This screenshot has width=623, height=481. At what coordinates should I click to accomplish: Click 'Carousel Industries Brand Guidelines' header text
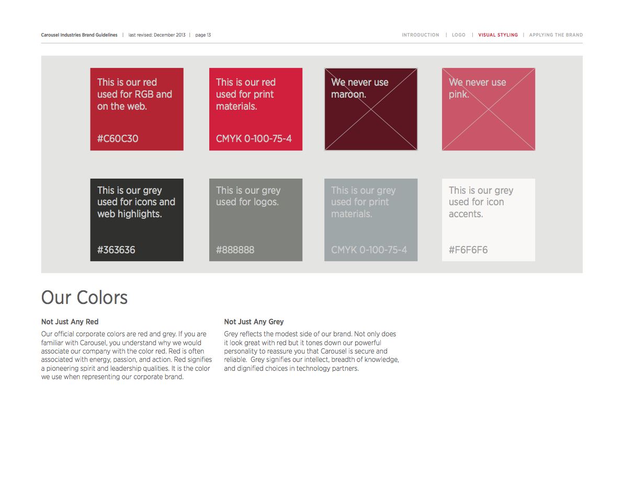click(79, 35)
